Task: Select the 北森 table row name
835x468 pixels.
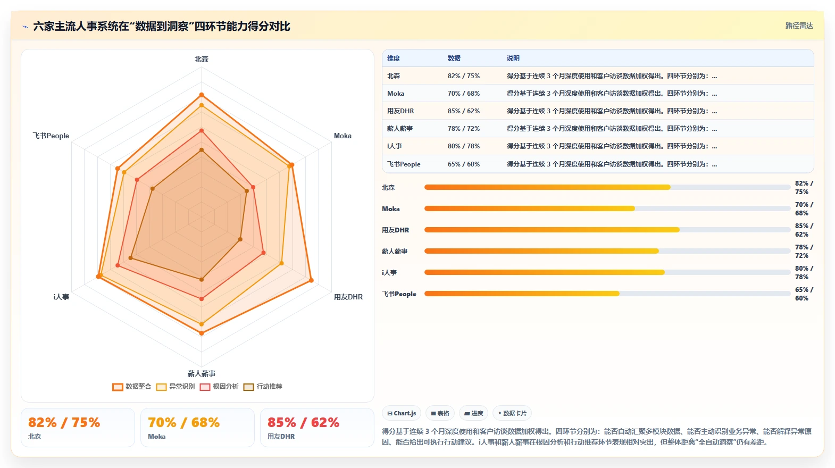Action: (x=394, y=76)
